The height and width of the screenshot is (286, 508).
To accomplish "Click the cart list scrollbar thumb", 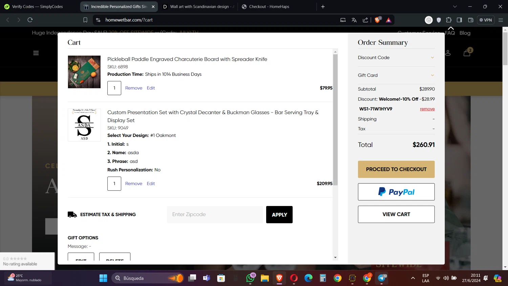I will pyautogui.click(x=335, y=120).
